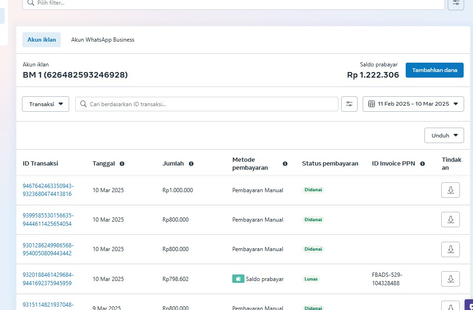Image resolution: width=473 pixels, height=310 pixels.
Task: Select the Akun iklan tab
Action: point(42,40)
